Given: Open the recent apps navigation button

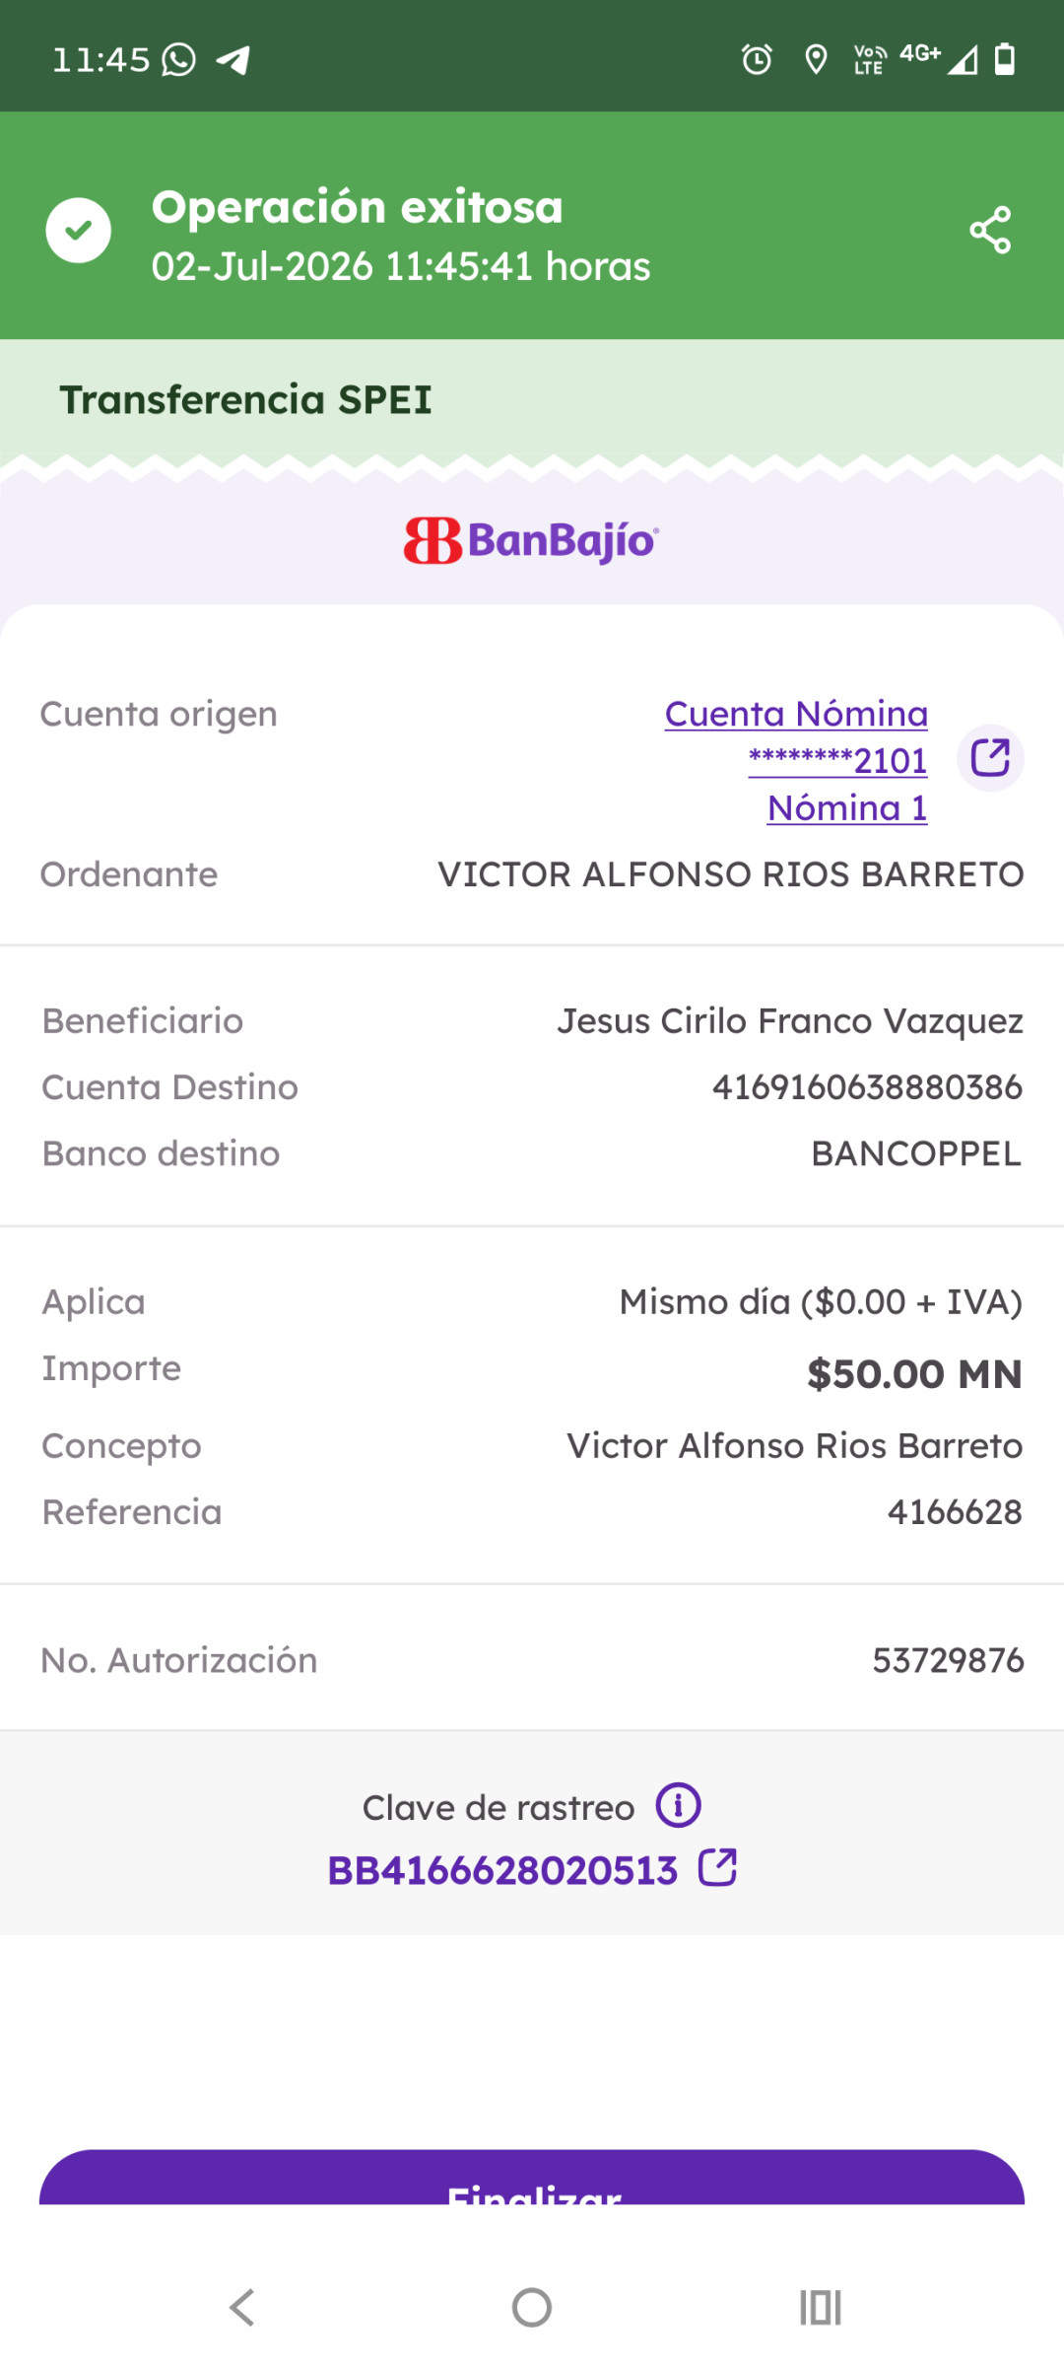Looking at the screenshot, I should tap(820, 2307).
